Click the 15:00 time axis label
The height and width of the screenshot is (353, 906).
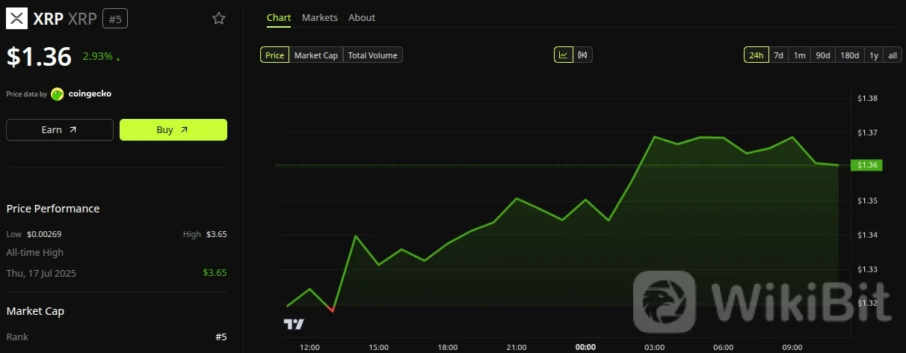pos(379,347)
